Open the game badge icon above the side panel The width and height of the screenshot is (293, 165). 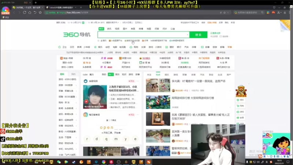click(241, 91)
